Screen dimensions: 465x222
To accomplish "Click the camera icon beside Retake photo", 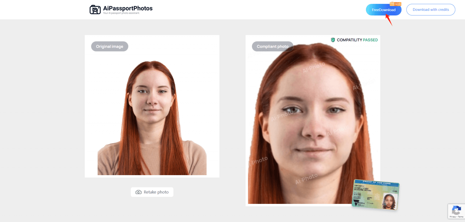I will coord(138,192).
